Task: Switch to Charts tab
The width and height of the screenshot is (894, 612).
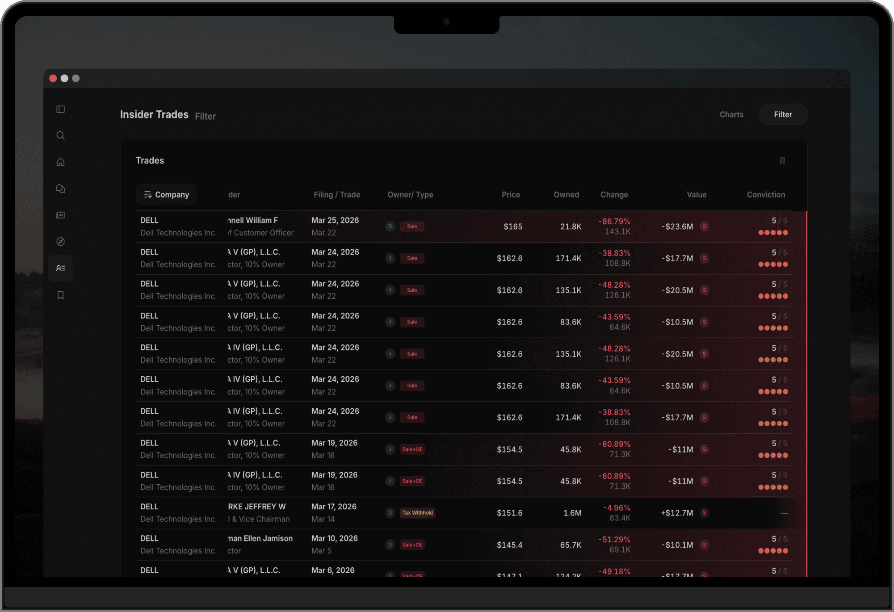Action: 731,114
